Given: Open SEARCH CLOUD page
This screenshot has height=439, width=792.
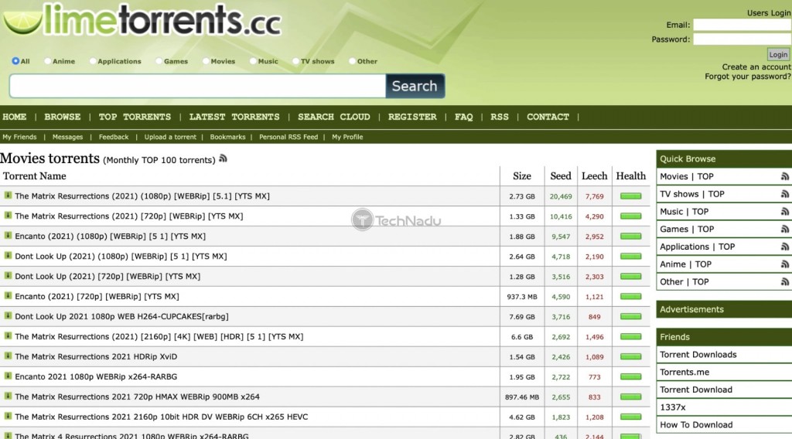Looking at the screenshot, I should point(334,117).
